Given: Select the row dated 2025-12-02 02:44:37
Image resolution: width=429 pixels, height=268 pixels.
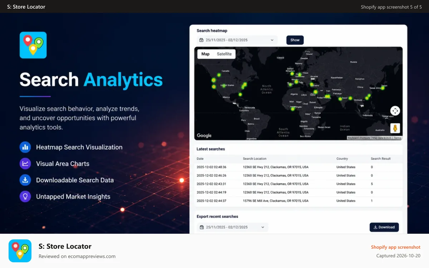Looking at the screenshot, I should pos(299,201).
